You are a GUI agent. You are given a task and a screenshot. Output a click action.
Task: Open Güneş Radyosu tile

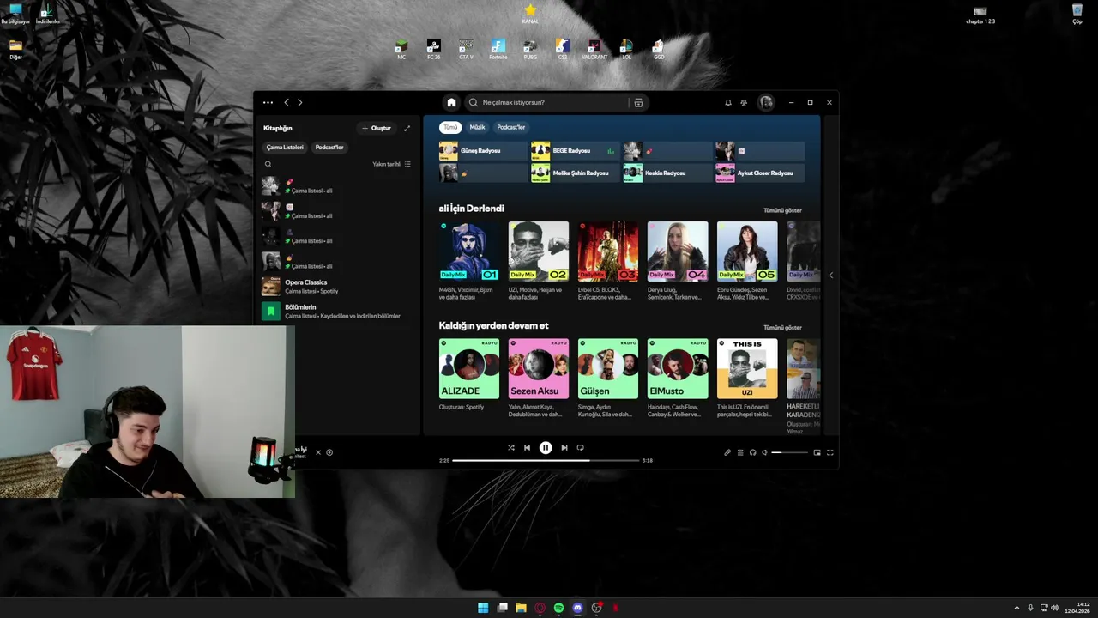483,151
